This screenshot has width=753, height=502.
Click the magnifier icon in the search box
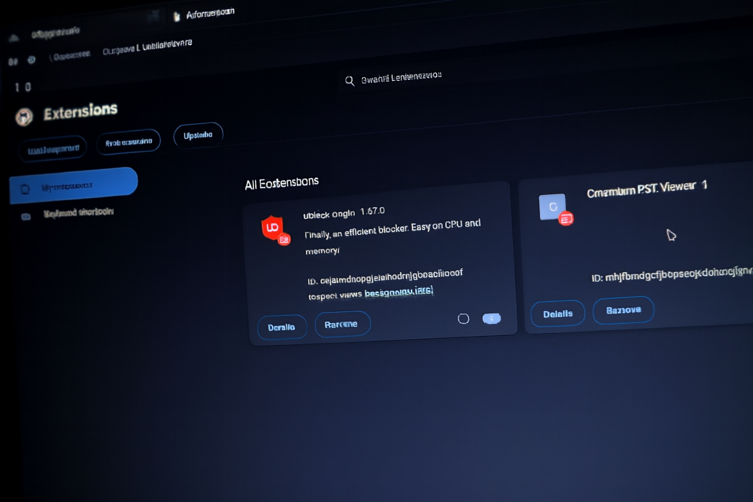pos(350,81)
